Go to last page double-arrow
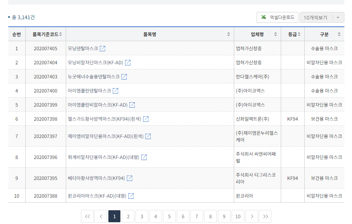352x224 pixels. click(x=265, y=216)
